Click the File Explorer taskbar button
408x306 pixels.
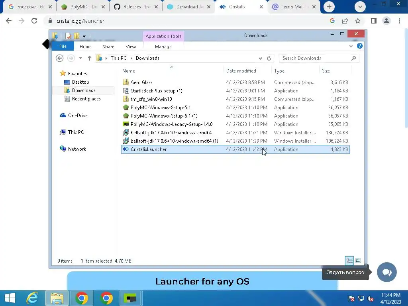[x=57, y=298]
